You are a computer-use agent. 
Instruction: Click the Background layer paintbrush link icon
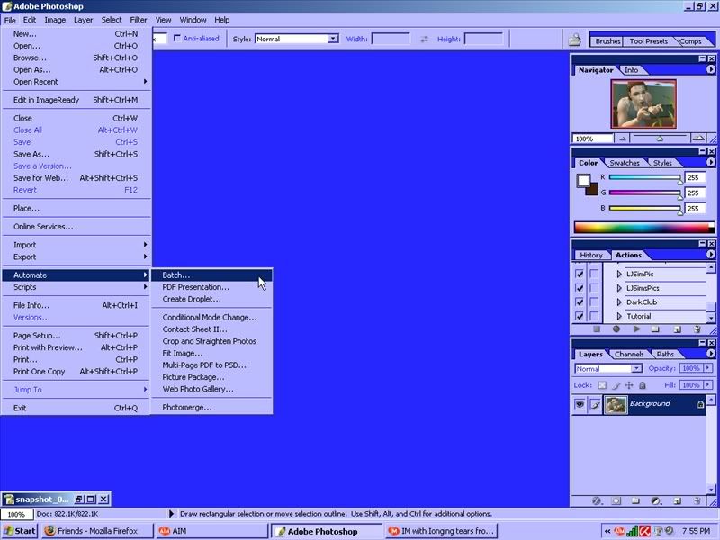tap(596, 404)
